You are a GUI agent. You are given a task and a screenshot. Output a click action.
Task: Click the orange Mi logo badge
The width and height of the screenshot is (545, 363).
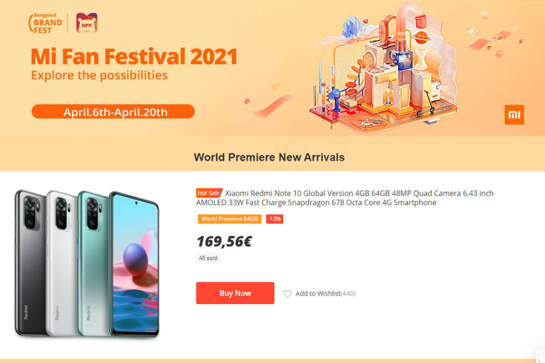pyautogui.click(x=514, y=114)
